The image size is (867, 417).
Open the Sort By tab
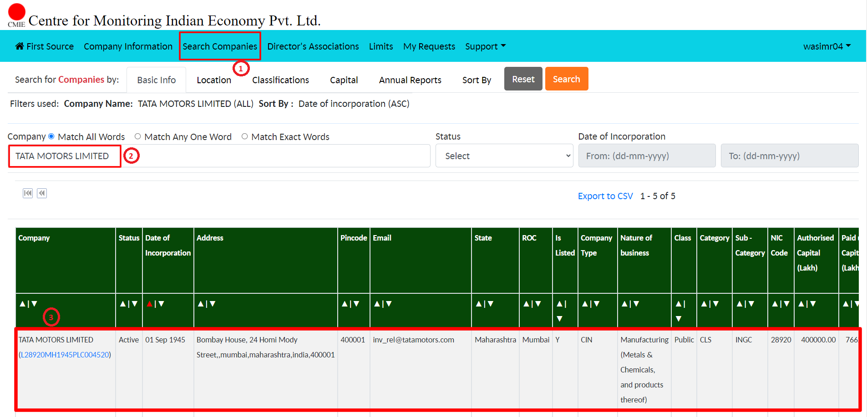(477, 80)
